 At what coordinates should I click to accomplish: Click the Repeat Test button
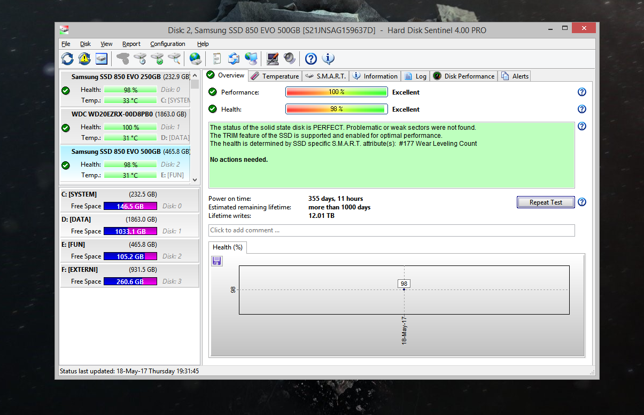point(546,202)
